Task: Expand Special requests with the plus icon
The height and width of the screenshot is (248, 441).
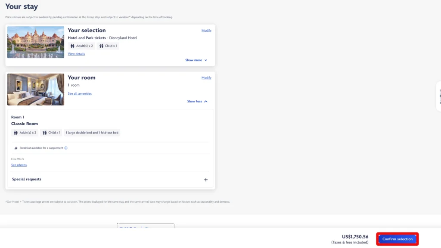Action: [206, 180]
